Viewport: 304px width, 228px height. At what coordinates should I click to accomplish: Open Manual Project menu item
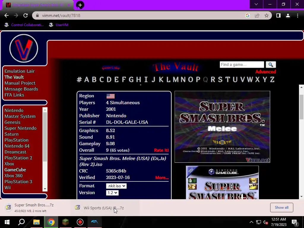20,83
